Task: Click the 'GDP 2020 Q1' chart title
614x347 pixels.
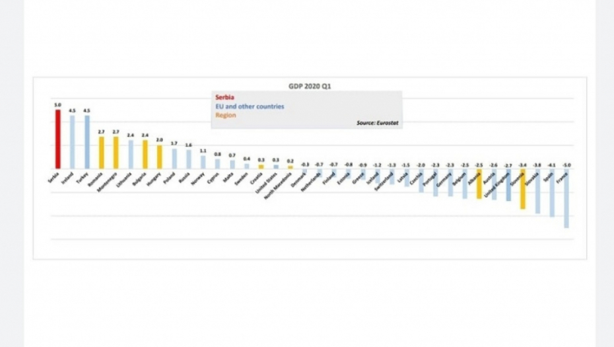Action: [310, 85]
